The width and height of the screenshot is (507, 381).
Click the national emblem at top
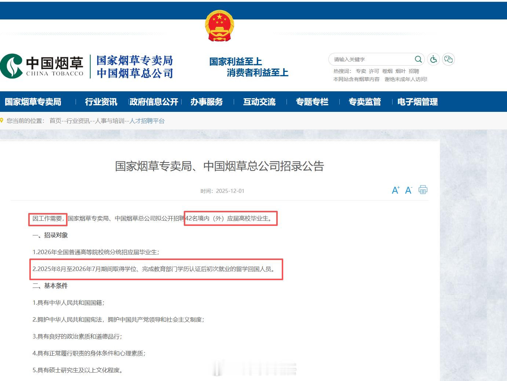(219, 26)
